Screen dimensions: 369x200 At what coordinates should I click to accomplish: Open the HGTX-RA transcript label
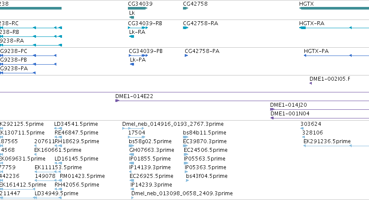(x=312, y=23)
